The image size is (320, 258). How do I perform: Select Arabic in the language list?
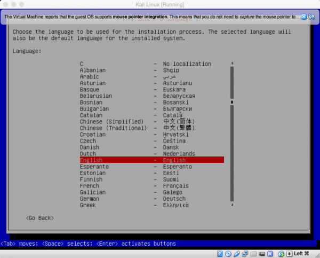[x=152, y=77]
